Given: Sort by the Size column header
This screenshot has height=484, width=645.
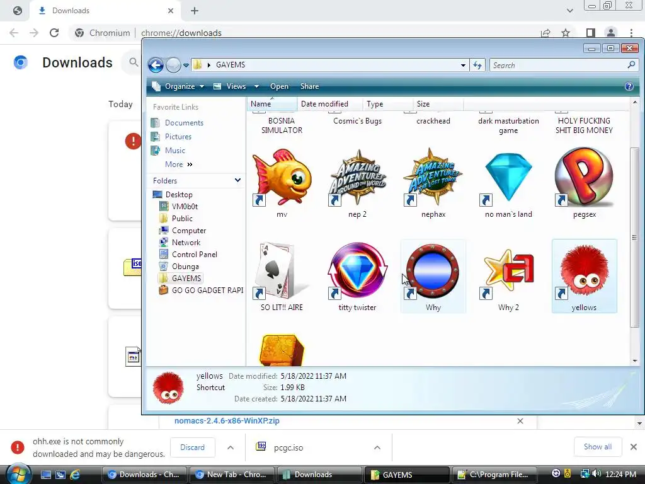Looking at the screenshot, I should coord(438,104).
